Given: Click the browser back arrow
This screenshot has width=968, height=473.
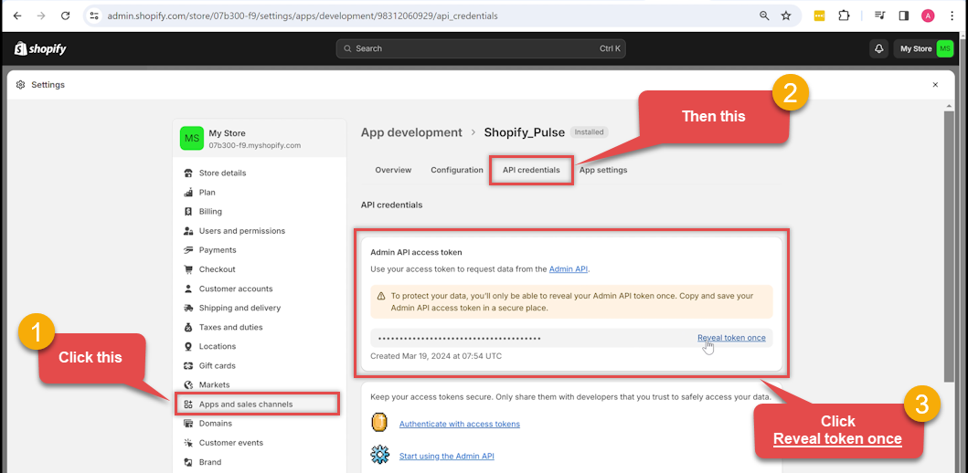Looking at the screenshot, I should tap(17, 16).
